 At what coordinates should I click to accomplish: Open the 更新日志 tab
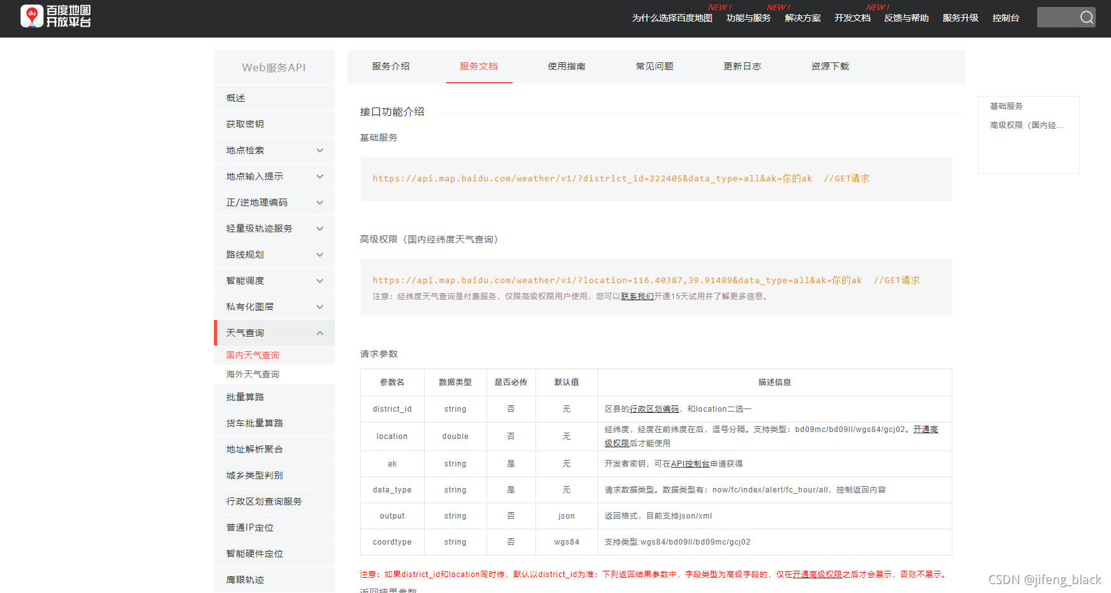pyautogui.click(x=742, y=66)
